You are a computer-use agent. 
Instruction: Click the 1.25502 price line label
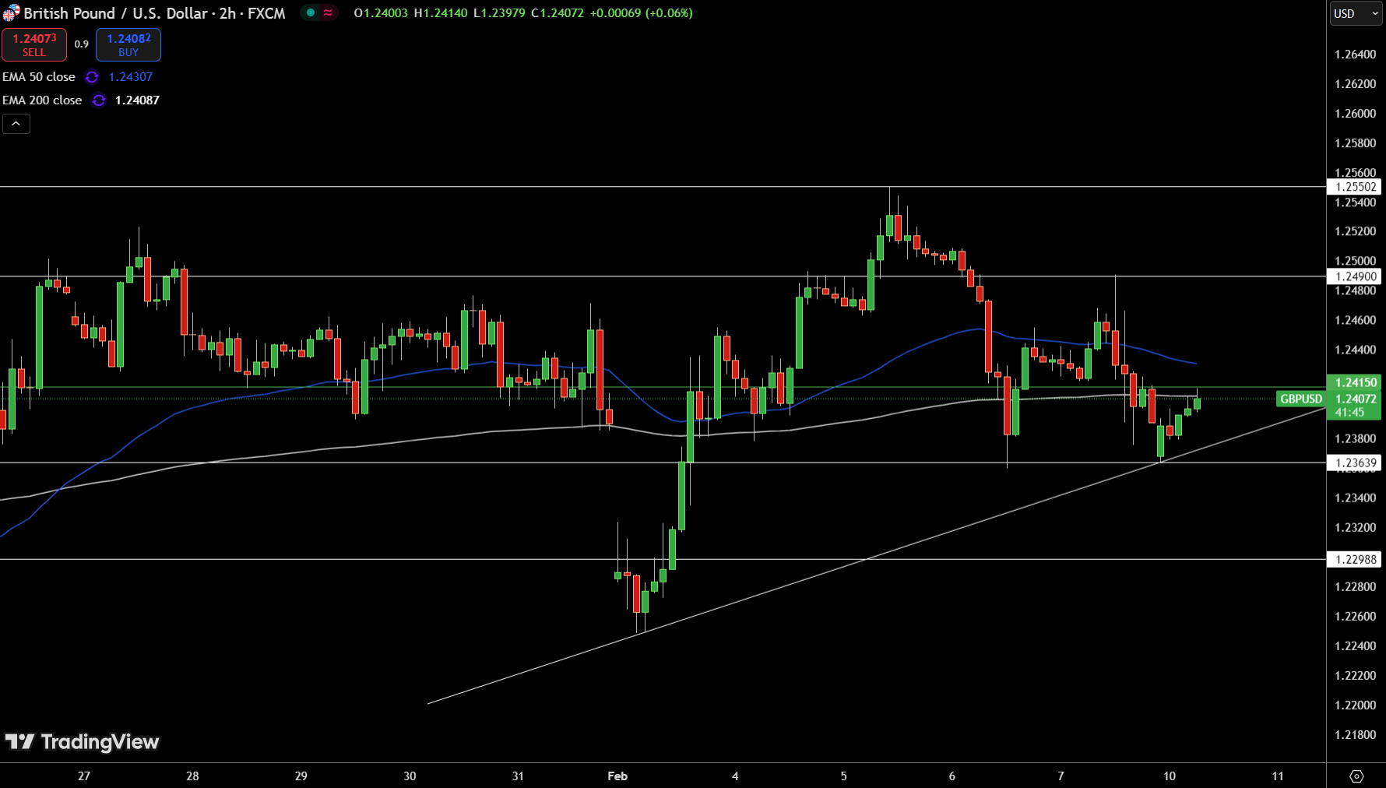click(1354, 187)
